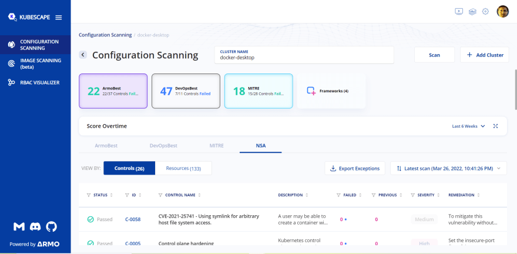
Task: Open the Frameworks (4) card
Action: (331, 91)
